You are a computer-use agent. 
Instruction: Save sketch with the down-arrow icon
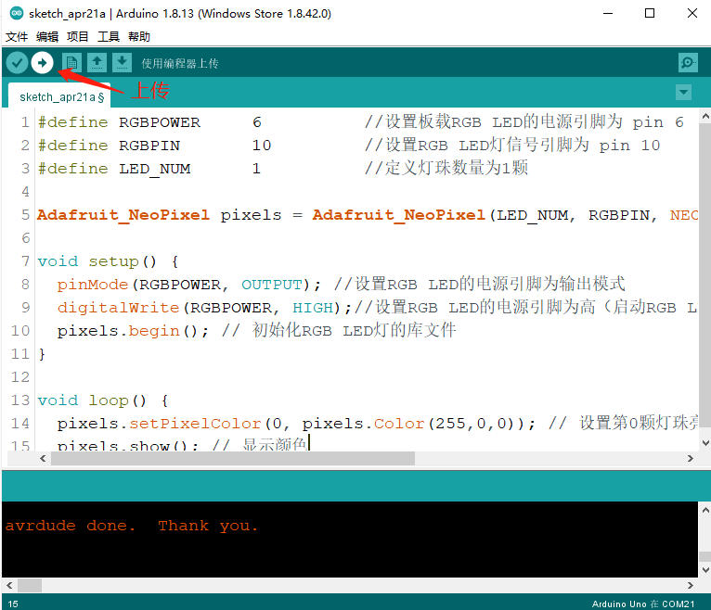click(122, 62)
